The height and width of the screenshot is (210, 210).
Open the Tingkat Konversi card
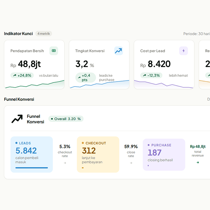pos(99,64)
